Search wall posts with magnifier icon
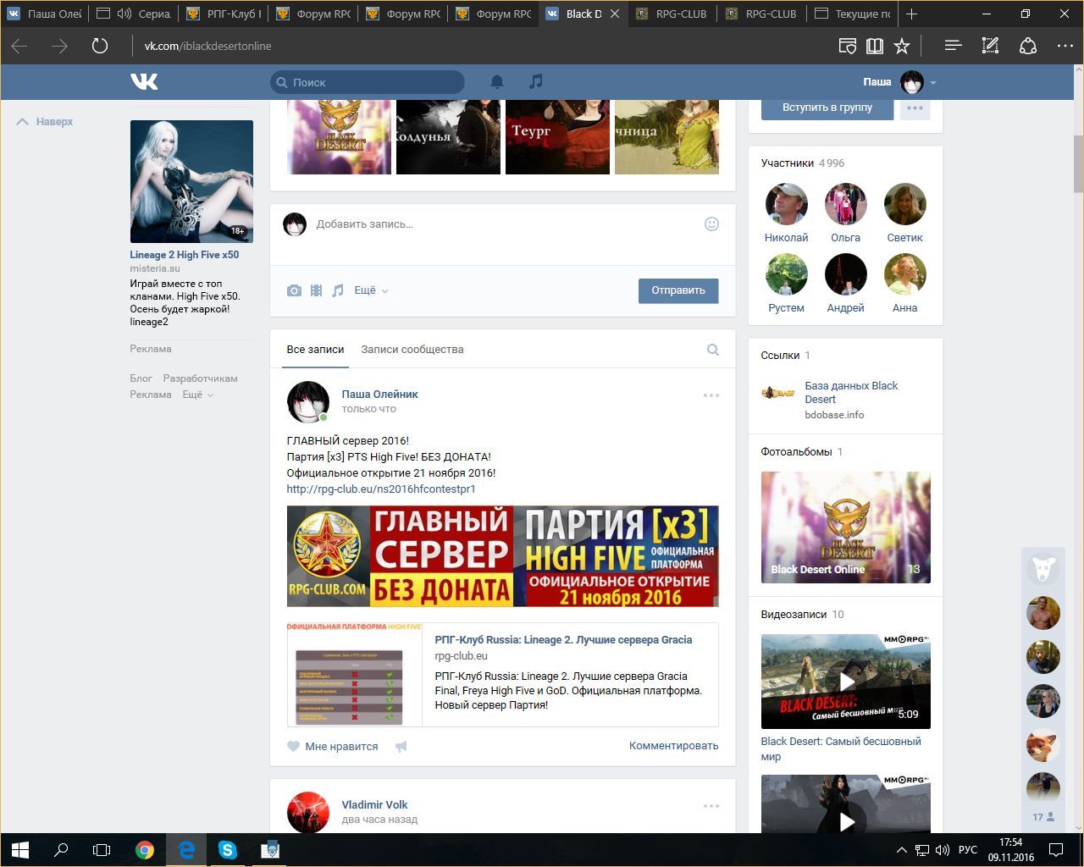The image size is (1084, 867). coord(713,350)
